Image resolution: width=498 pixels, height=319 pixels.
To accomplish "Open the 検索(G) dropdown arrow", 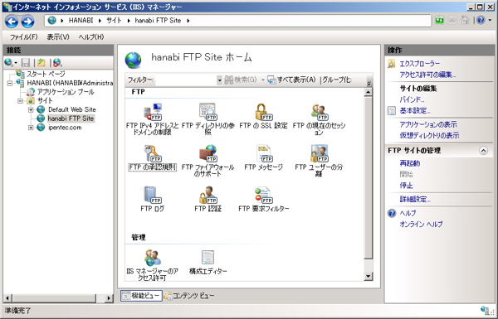I will point(262,80).
